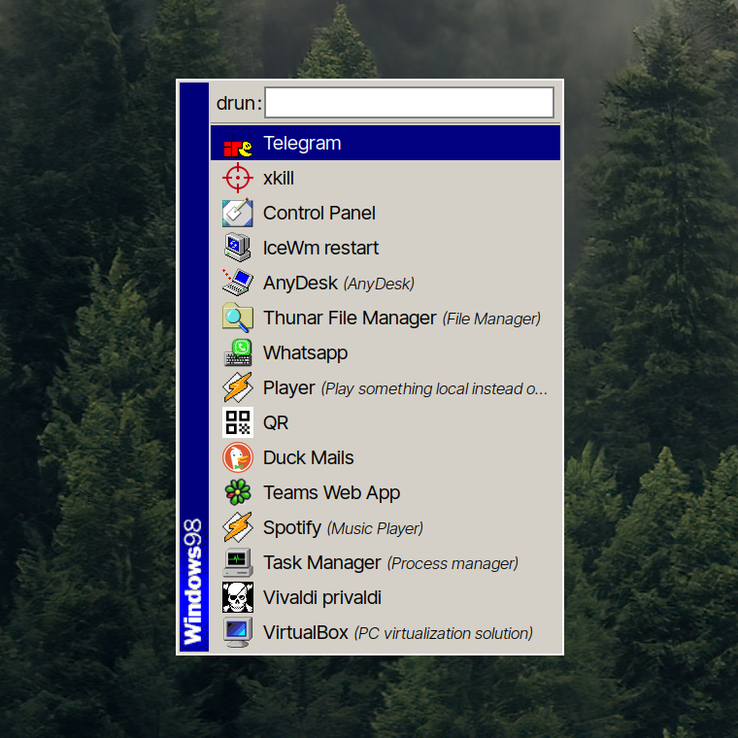Image resolution: width=738 pixels, height=738 pixels.
Task: Open the Task Manager entry name
Action: point(322,563)
